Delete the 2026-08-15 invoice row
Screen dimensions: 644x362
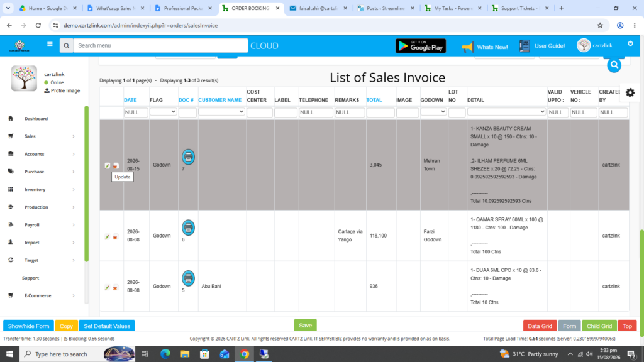click(116, 166)
